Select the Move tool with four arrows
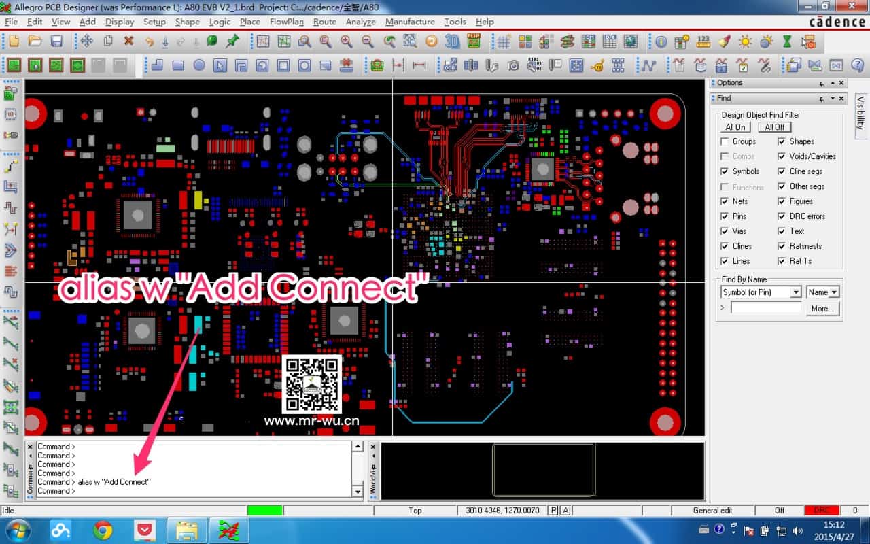This screenshot has width=870, height=544. pos(87,41)
